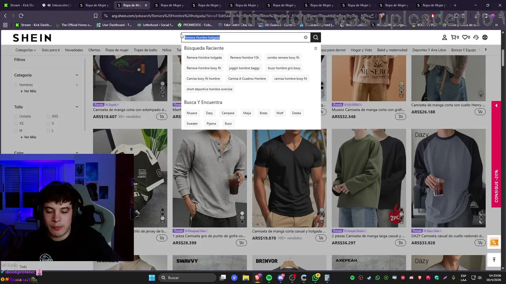
Task: Open a new browser tab
Action: tap(455, 5)
